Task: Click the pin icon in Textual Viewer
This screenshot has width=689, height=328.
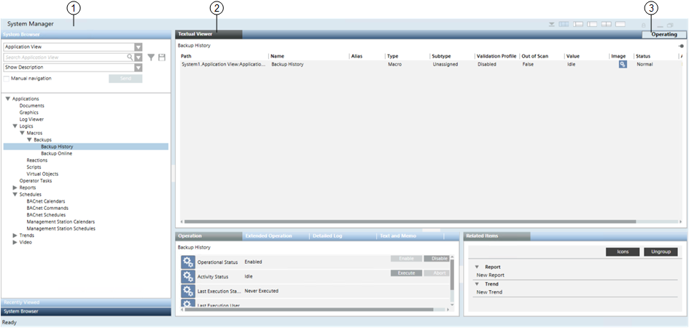Action: 681,45
